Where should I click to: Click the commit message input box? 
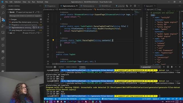[x=25, y=16]
